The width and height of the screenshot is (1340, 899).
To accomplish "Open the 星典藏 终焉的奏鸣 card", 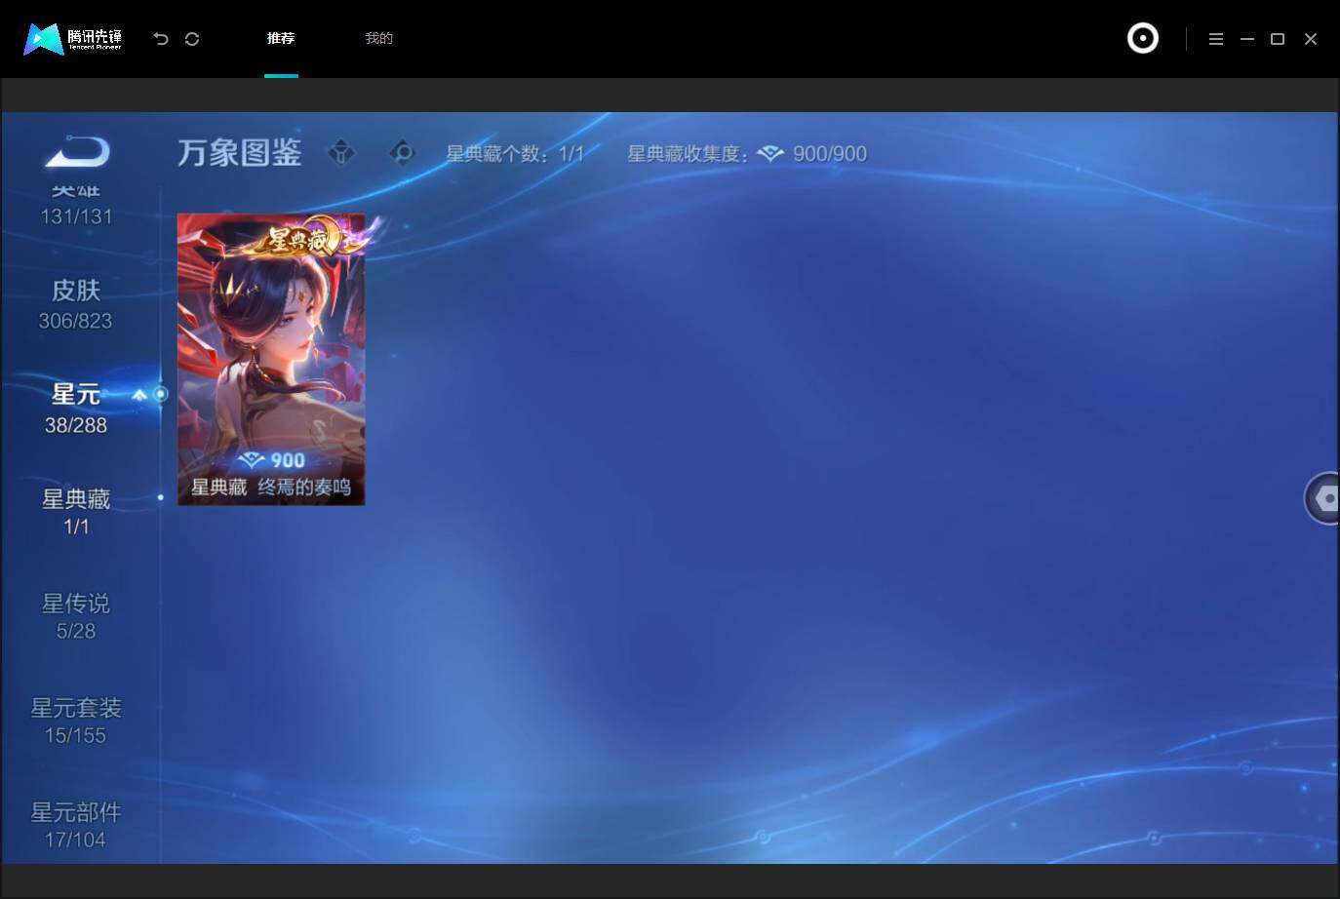I will click(x=271, y=359).
